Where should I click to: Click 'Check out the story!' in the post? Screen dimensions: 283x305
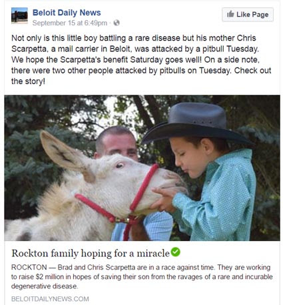141,76
